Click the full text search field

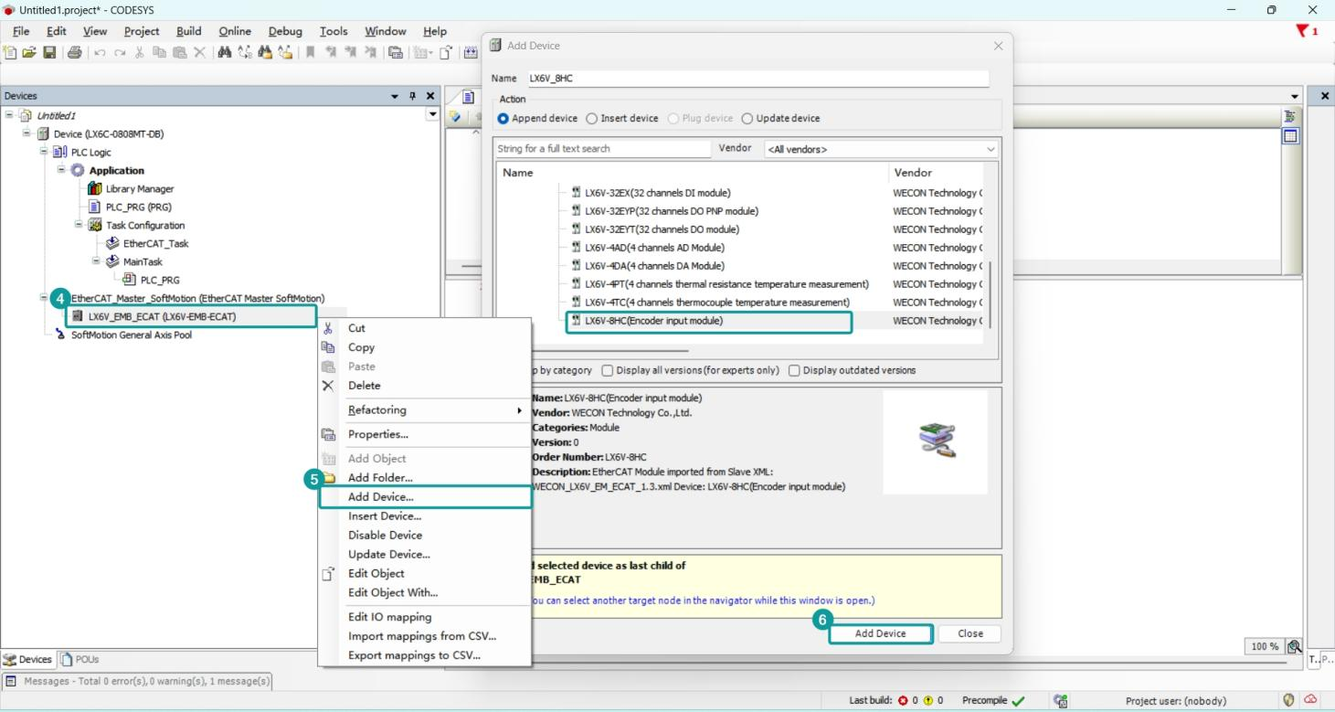[x=602, y=149]
